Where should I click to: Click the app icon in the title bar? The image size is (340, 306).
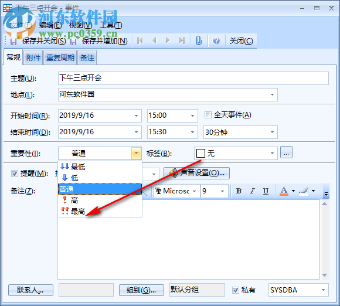[8, 8]
